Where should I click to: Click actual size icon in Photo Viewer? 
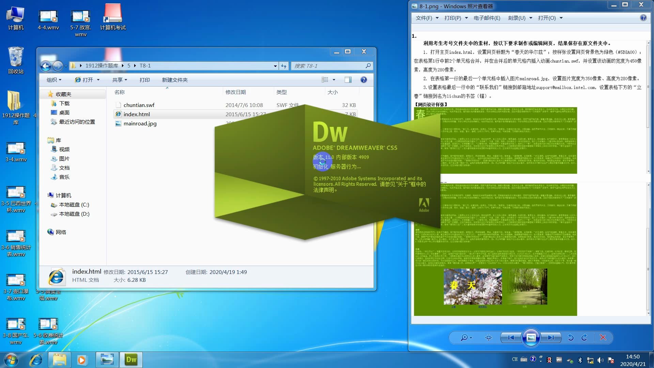pos(488,337)
